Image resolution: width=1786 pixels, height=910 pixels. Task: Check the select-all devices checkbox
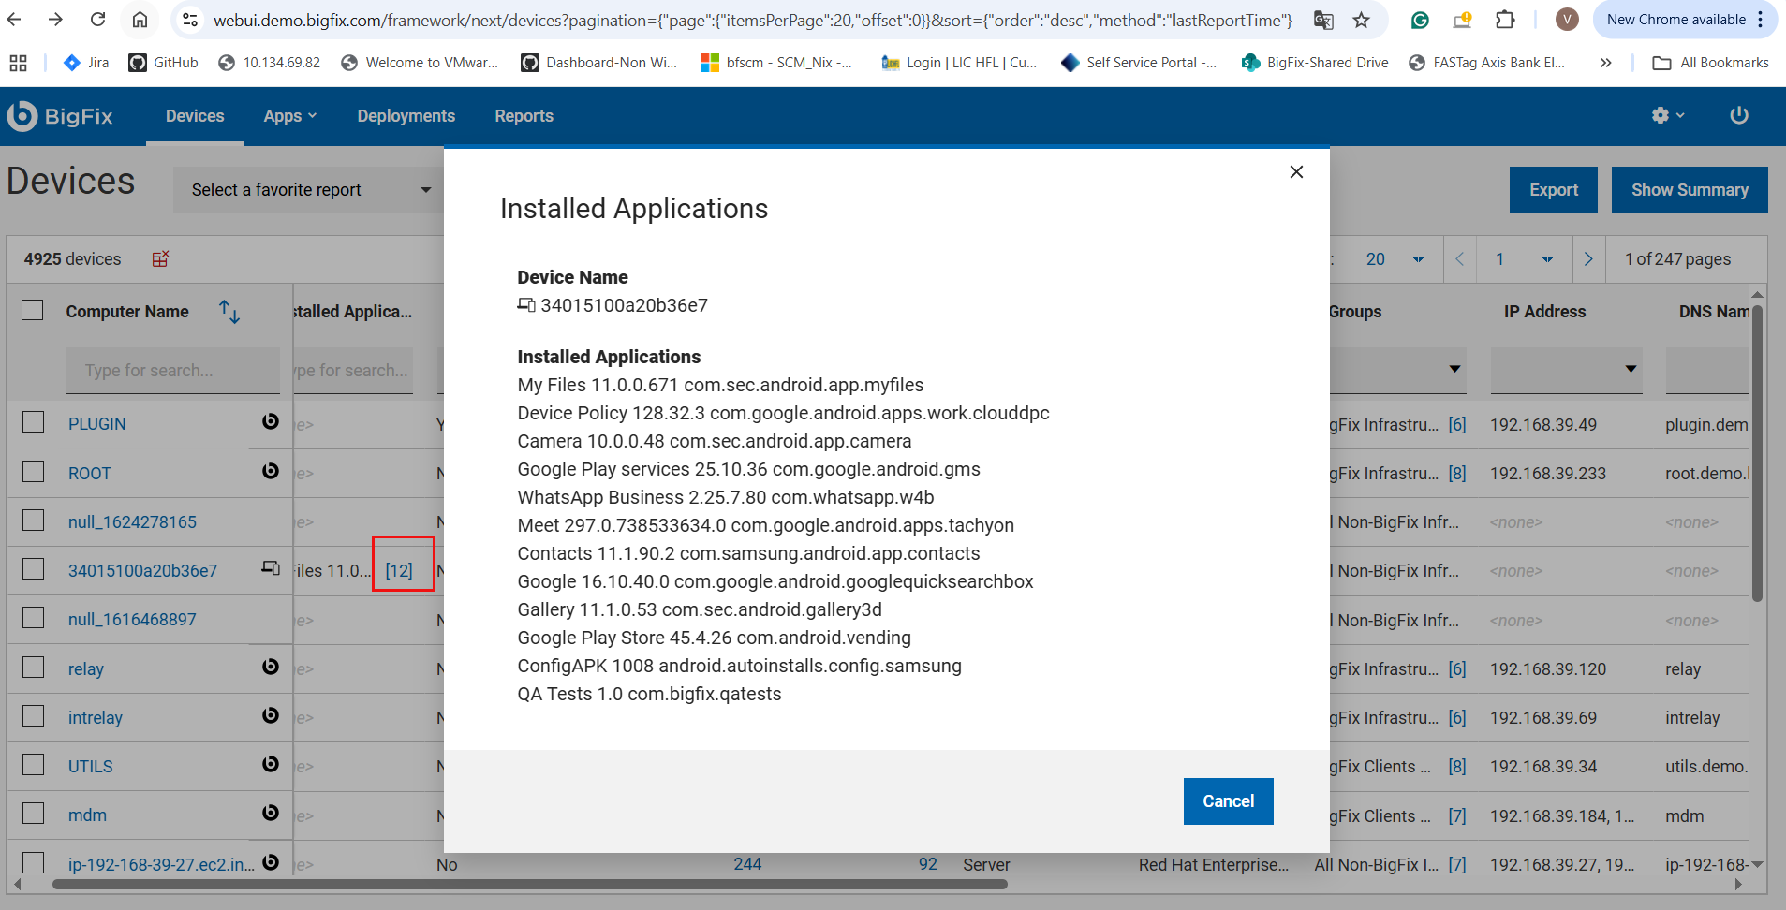click(x=33, y=311)
